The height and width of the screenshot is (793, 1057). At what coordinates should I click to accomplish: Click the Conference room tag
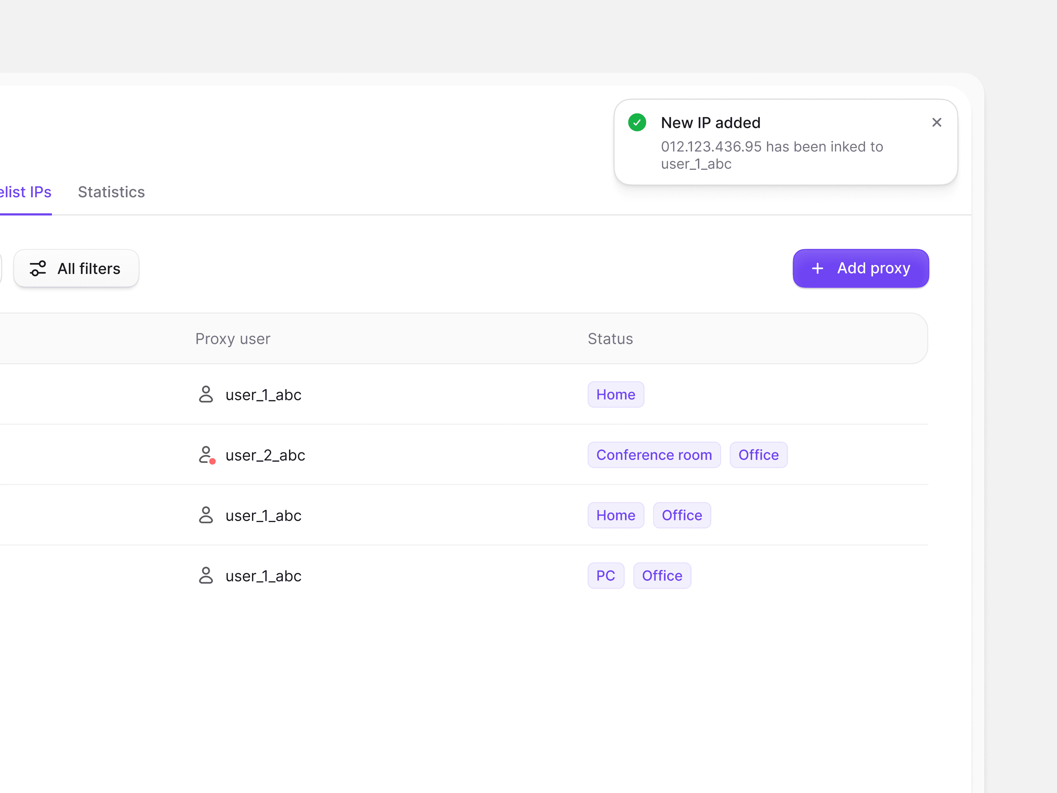point(654,455)
